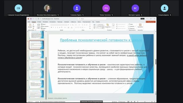Expand the shapes gallery more arrow
Image resolution: width=183 pixels, height=103 pixels.
click(104, 28)
